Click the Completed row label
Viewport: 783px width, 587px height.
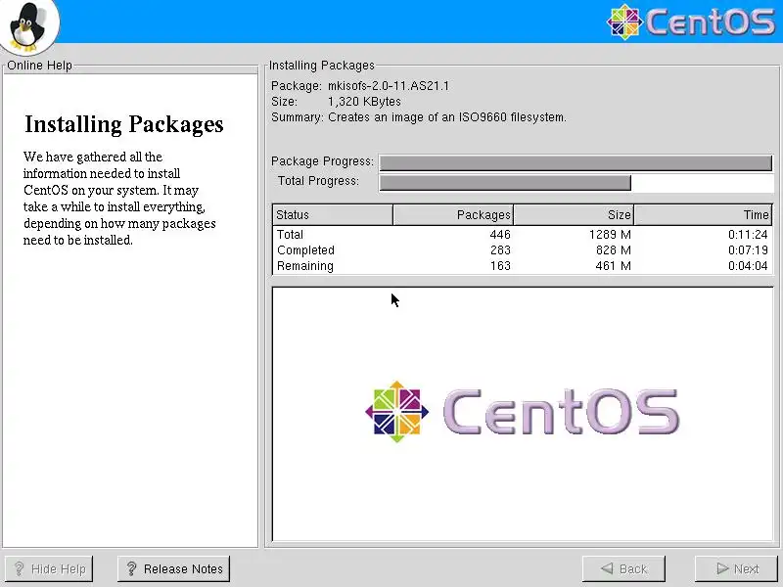click(x=305, y=250)
